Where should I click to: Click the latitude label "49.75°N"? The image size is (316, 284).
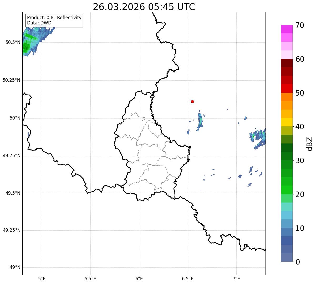(12, 156)
